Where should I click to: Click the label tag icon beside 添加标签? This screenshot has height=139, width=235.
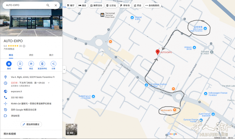point(6,116)
